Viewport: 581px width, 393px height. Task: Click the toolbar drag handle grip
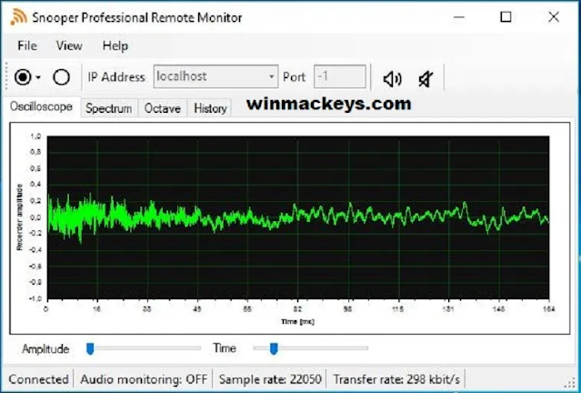point(6,76)
